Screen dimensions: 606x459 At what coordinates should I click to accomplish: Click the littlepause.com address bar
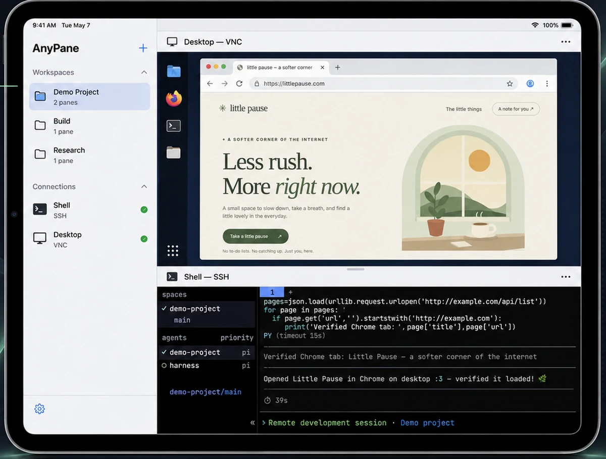pyautogui.click(x=384, y=84)
